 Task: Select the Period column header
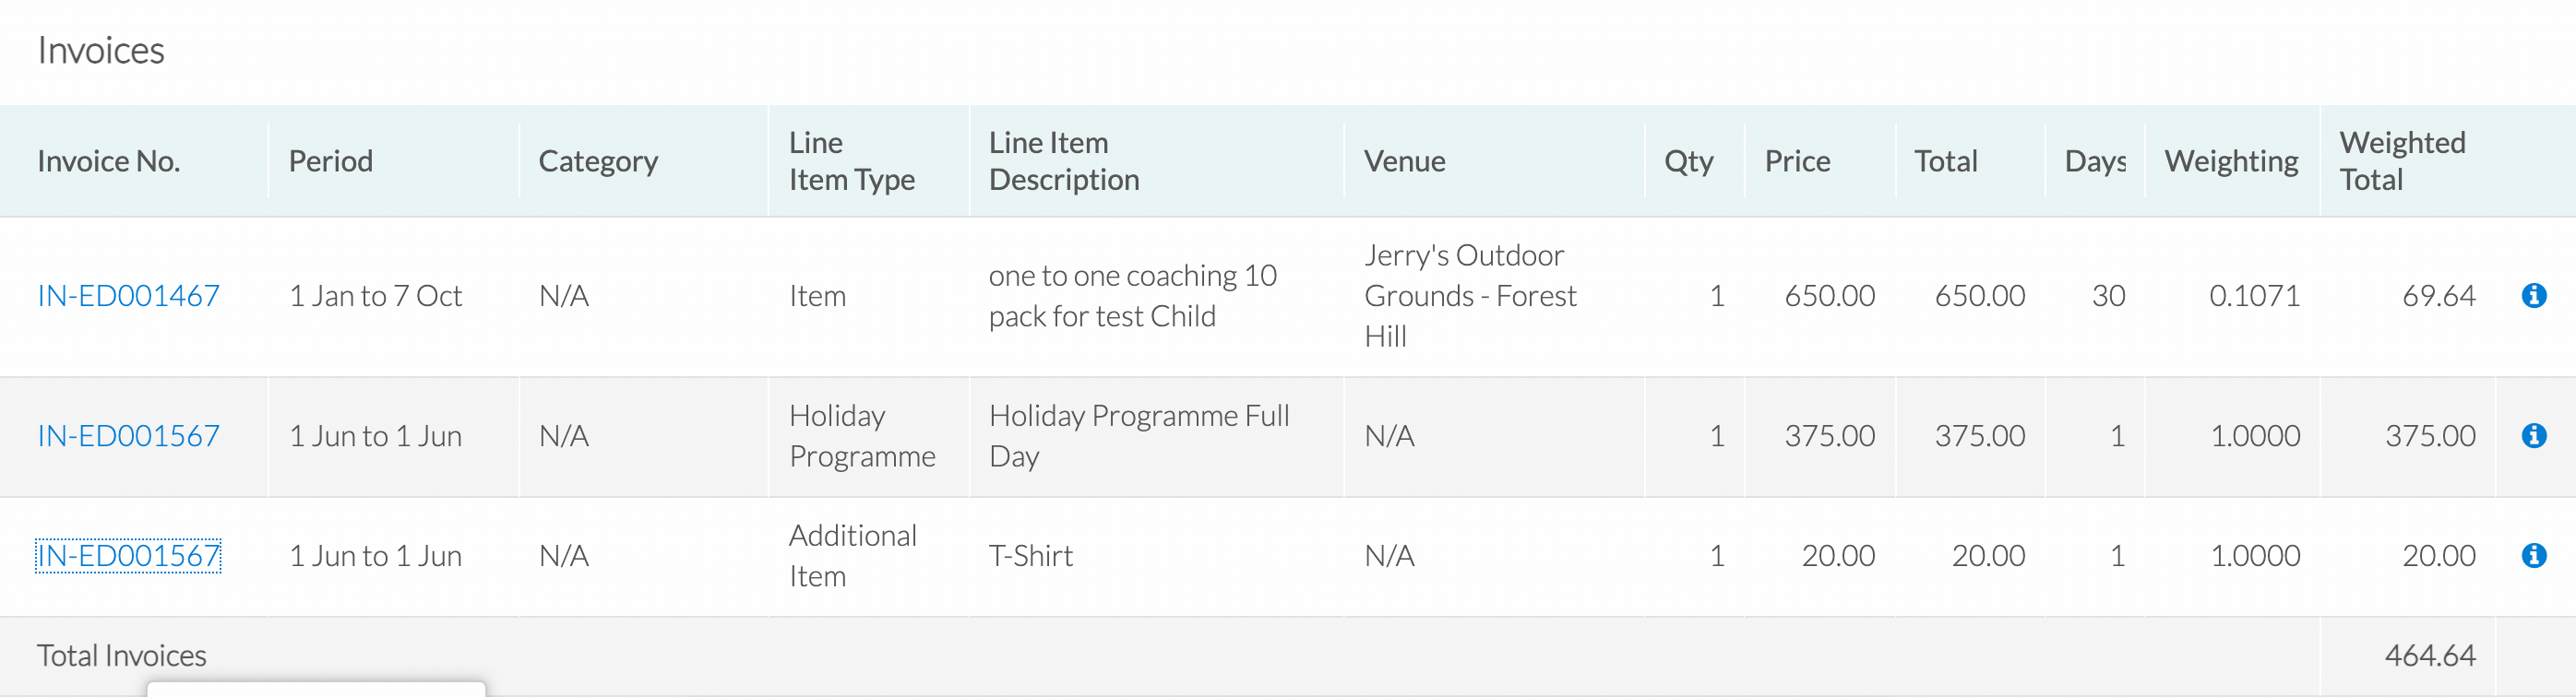330,160
